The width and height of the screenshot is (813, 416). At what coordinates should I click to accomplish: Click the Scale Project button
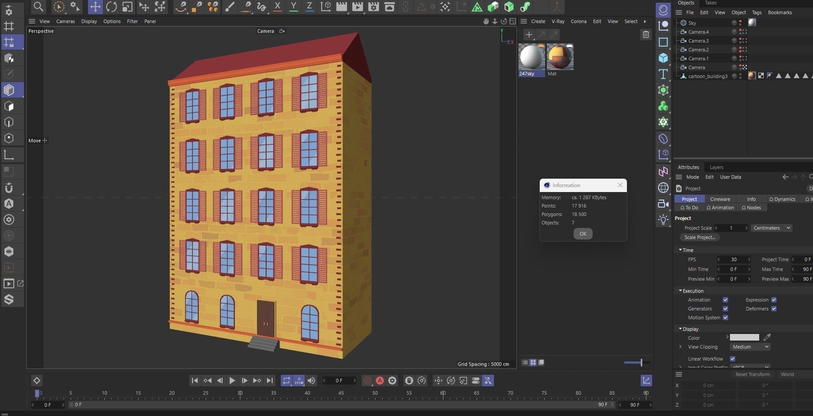tap(700, 237)
